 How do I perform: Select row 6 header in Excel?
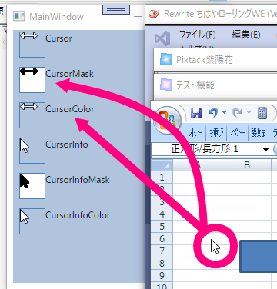pos(162,239)
